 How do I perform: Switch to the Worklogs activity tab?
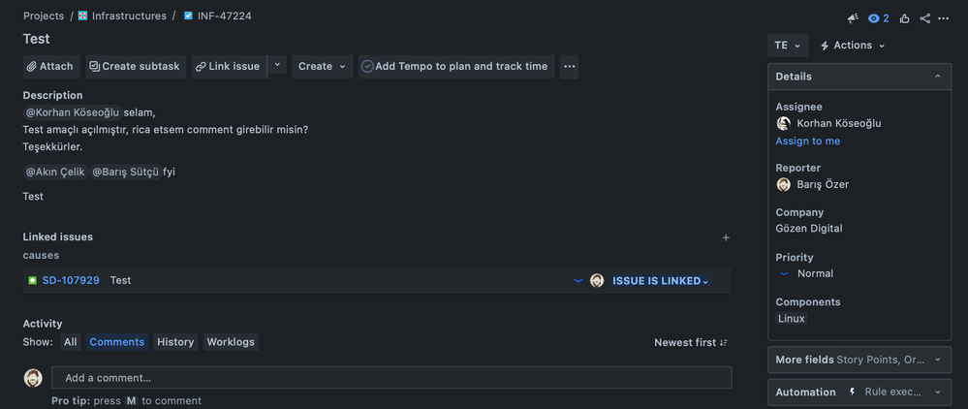tap(231, 342)
